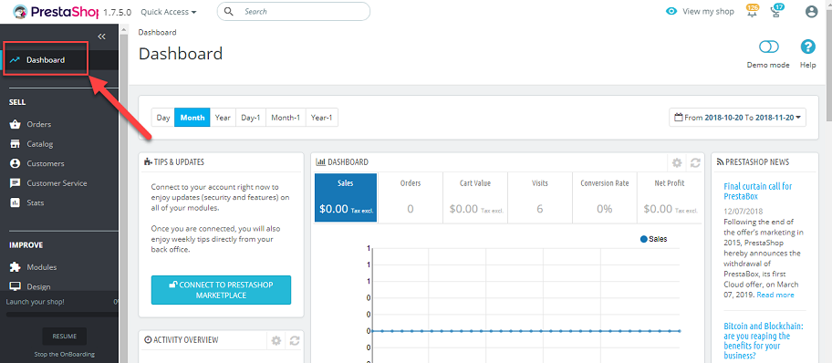This screenshot has width=832, height=363.
Task: Click the Dashboard breadcrumb link
Action: click(157, 32)
